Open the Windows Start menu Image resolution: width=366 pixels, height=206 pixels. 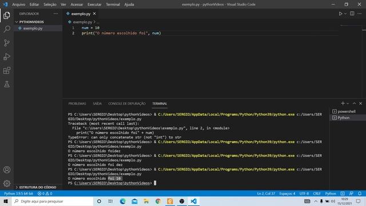coord(6,201)
